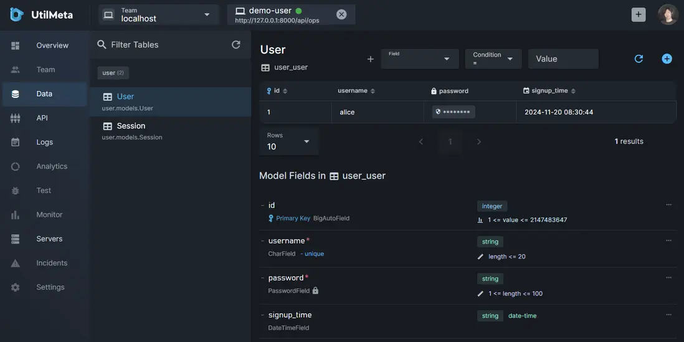Open more options for username field

pyautogui.click(x=668, y=240)
